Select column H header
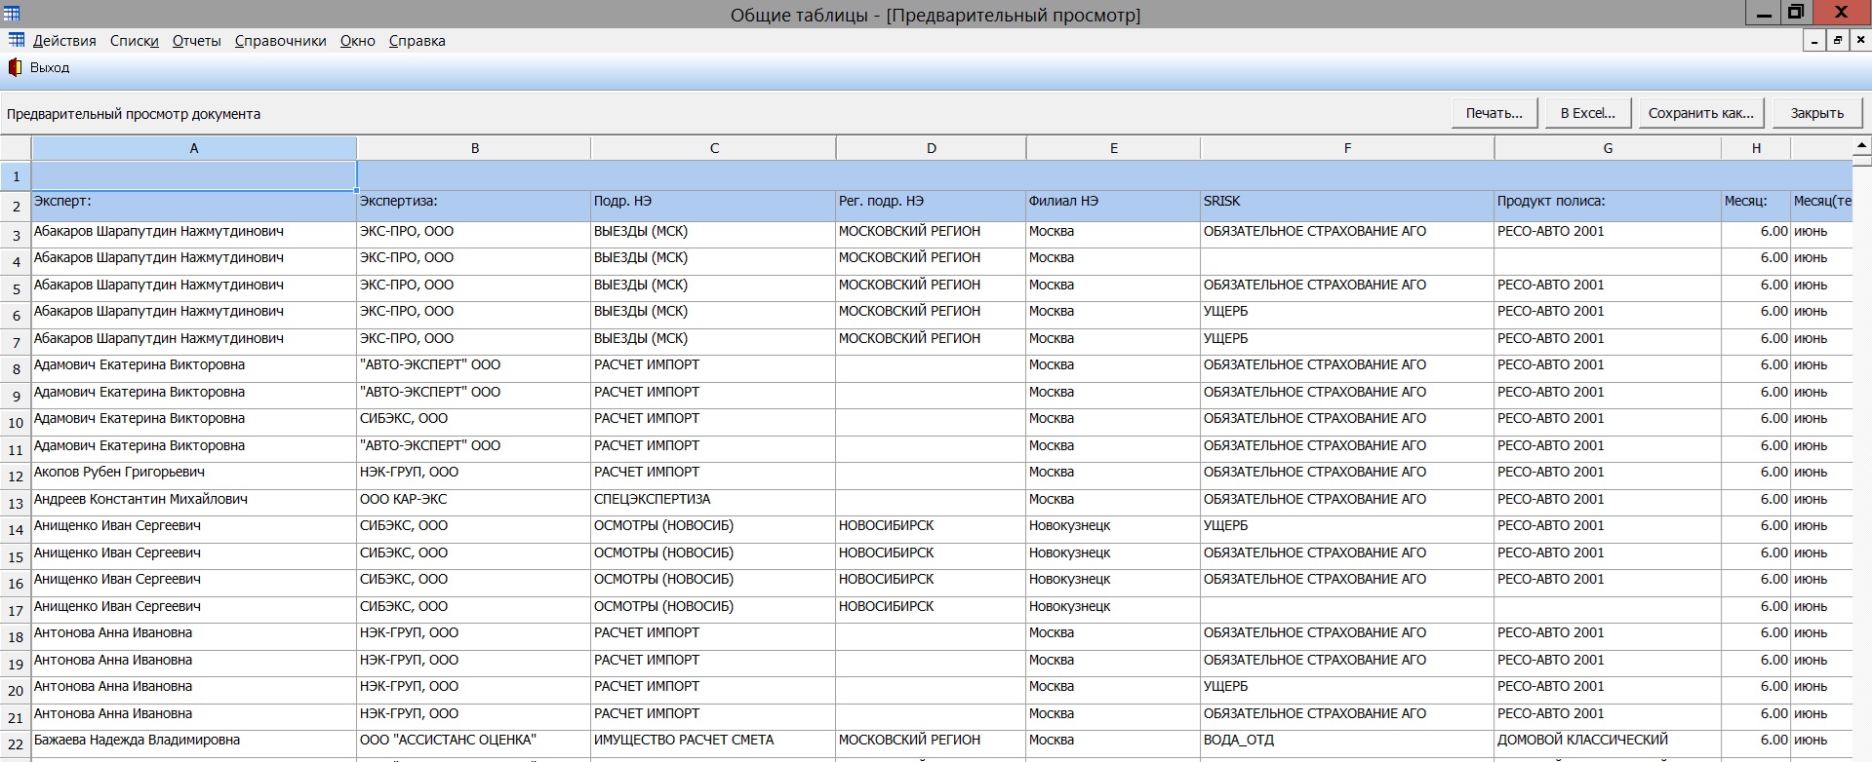 point(1756,148)
